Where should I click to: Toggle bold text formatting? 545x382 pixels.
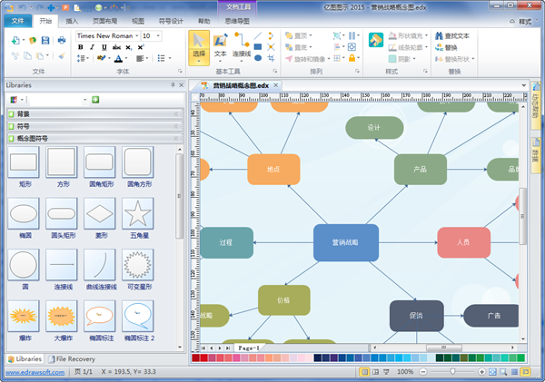[x=80, y=48]
